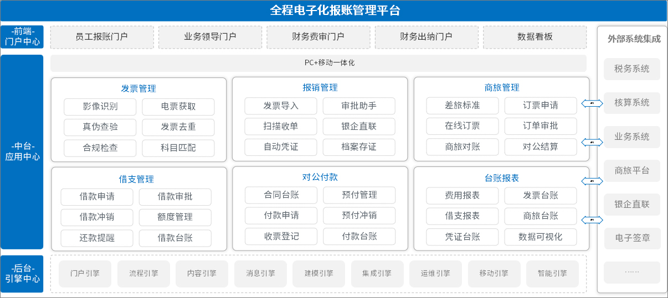Viewport: 668px width, 298px height.
Task: Select the 流程引擎 engine
Action: [x=143, y=274]
